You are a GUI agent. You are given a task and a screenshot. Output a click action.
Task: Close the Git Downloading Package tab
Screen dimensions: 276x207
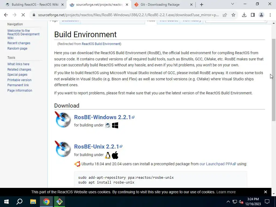tap(191, 5)
